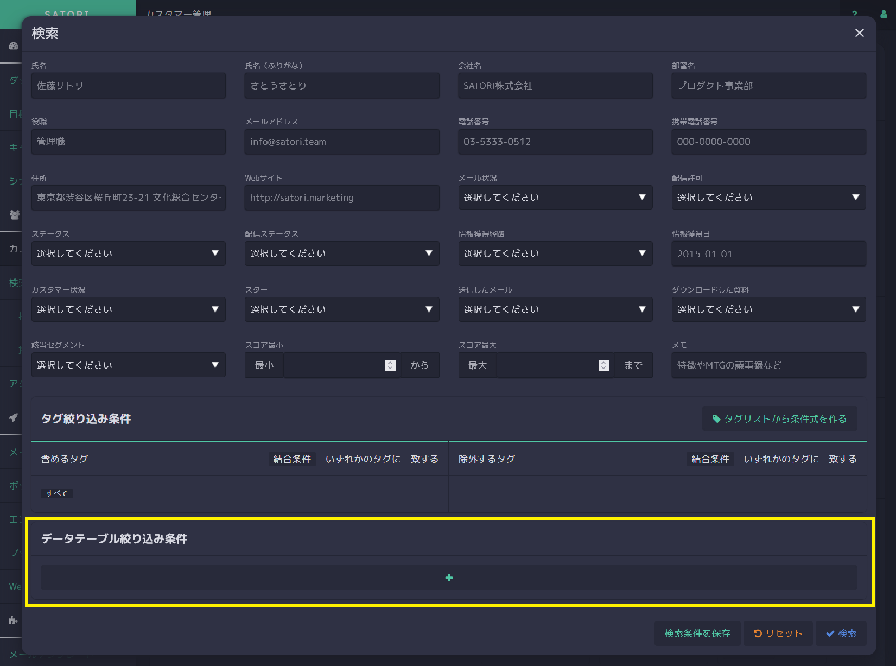896x666 pixels.
Task: Open the 配信許可 dropdown
Action: pos(768,198)
